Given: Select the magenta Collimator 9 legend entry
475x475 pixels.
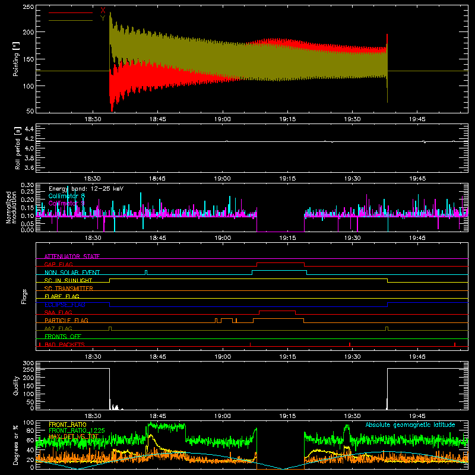Looking at the screenshot, I should coord(66,203).
